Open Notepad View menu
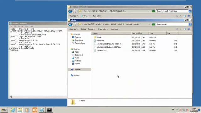The width and height of the screenshot is (201, 113). click(27, 26)
